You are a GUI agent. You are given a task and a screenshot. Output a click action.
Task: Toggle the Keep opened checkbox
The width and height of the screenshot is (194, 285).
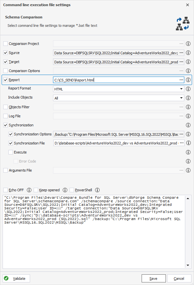point(36,190)
